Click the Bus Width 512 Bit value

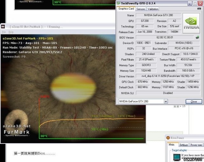click(188, 65)
